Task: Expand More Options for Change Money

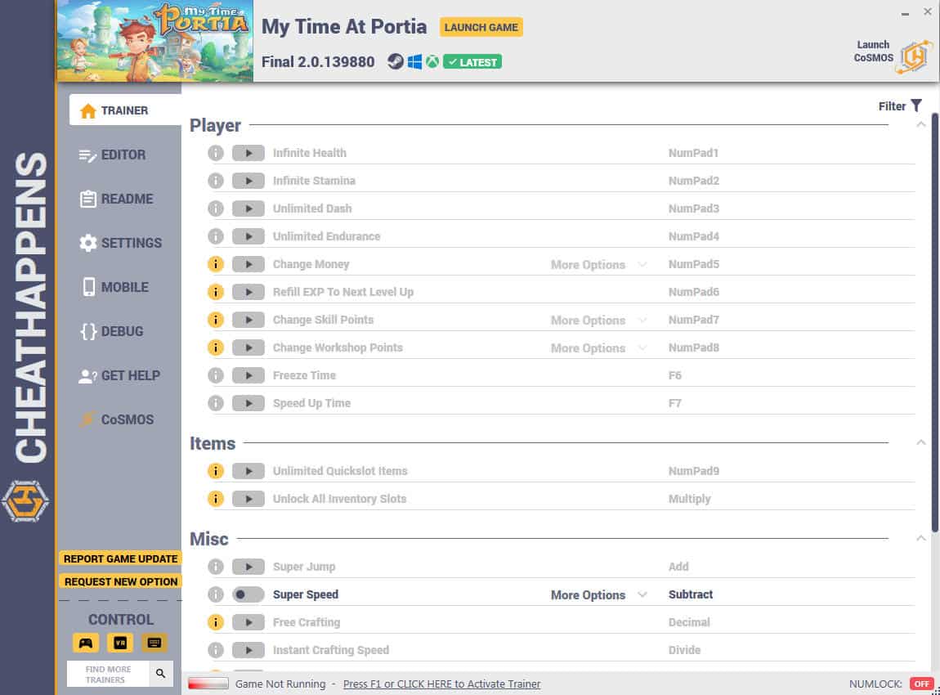Action: coord(598,264)
